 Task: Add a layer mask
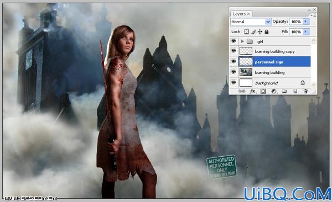tap(263, 91)
